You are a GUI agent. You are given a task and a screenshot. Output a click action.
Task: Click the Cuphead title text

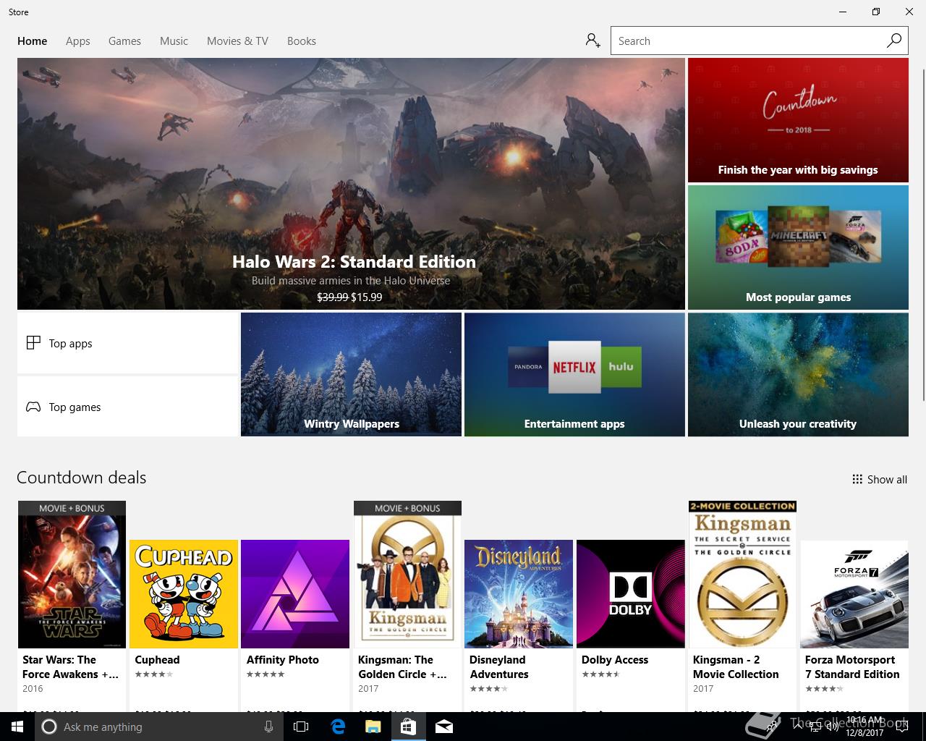(157, 660)
